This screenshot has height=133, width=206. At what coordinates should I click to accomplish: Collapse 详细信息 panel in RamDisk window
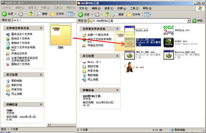(x=41, y=104)
